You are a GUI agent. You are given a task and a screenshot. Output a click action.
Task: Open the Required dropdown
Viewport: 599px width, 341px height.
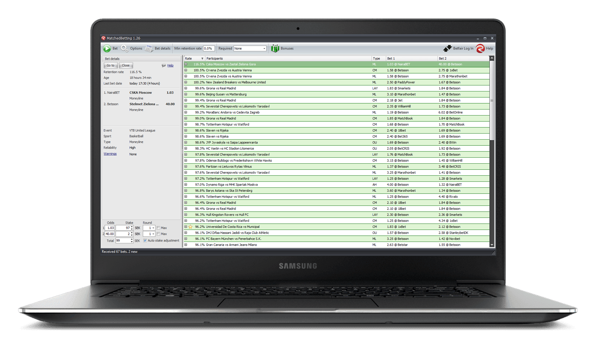[x=264, y=48]
